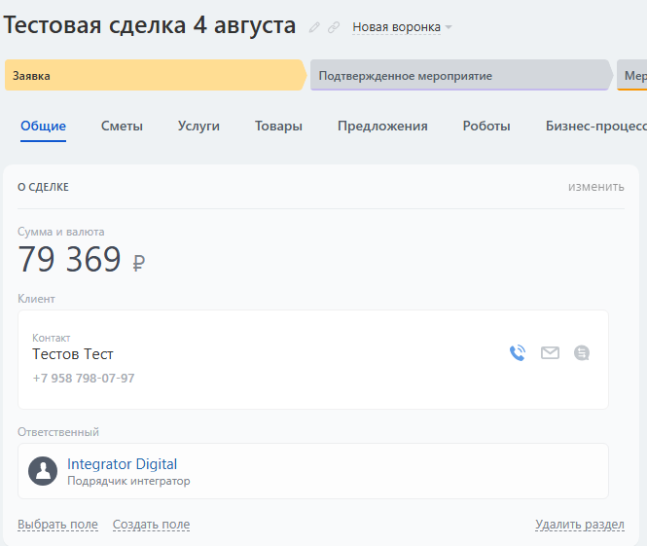Screen dimensions: 647x546
Task: Select the Заявка stage
Action: click(x=156, y=75)
